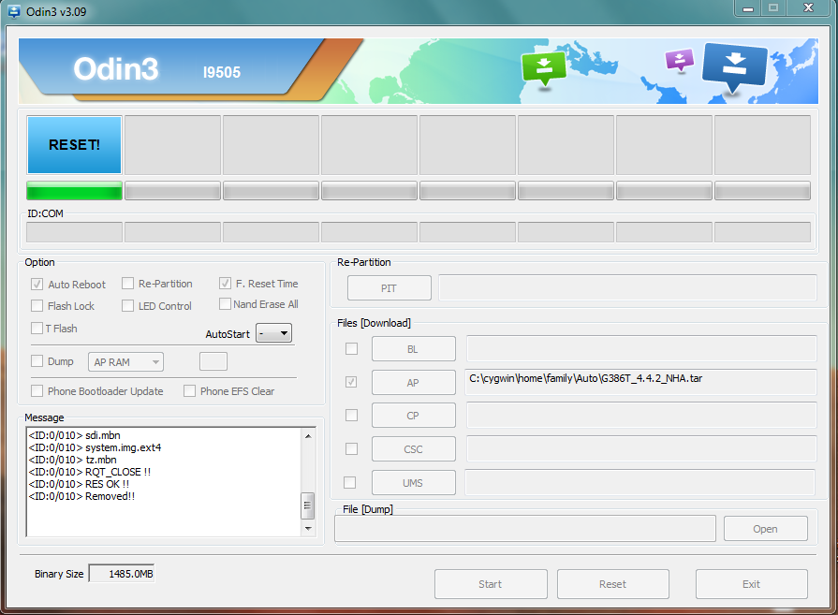Click the File Dump path field
Screen dimensions: 838x615
click(525, 529)
